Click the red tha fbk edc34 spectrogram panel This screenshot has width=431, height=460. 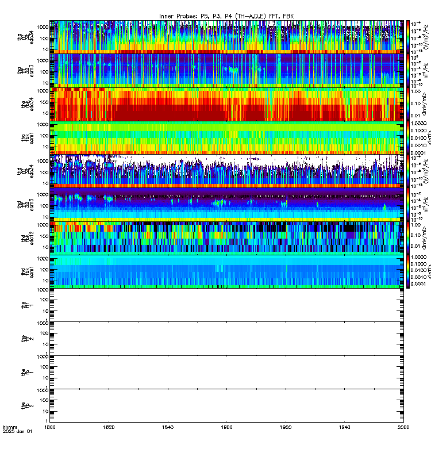click(226, 104)
